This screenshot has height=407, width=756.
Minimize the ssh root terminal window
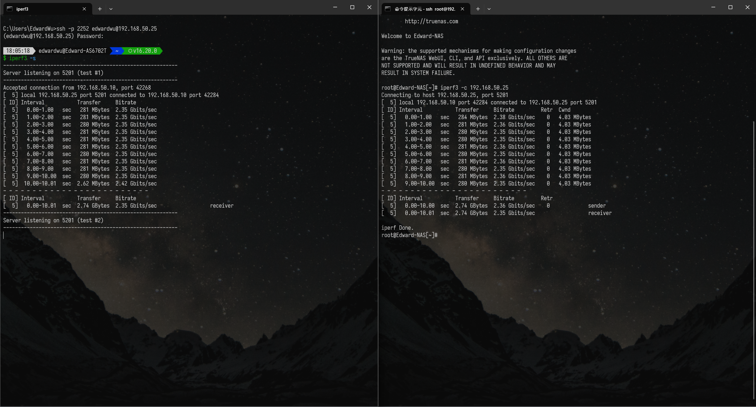[713, 7]
